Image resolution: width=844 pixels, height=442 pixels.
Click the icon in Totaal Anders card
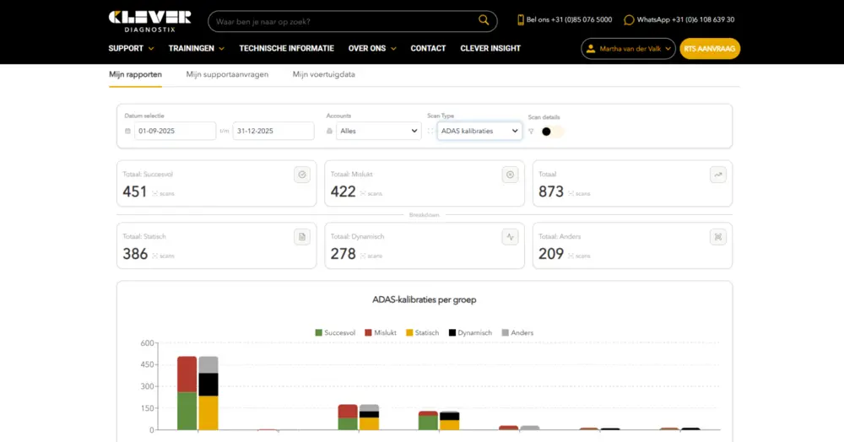tap(718, 237)
